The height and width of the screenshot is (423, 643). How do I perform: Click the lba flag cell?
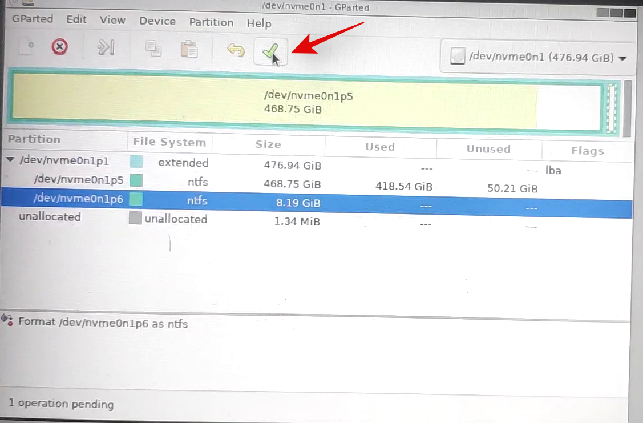point(553,170)
